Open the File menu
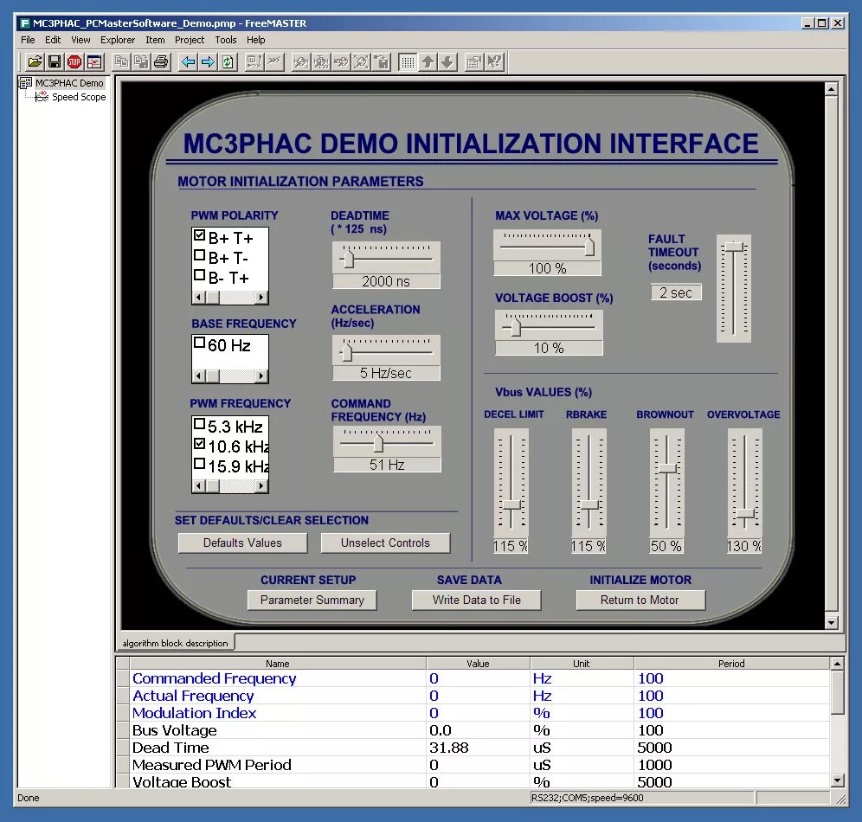The image size is (862, 822). click(28, 40)
